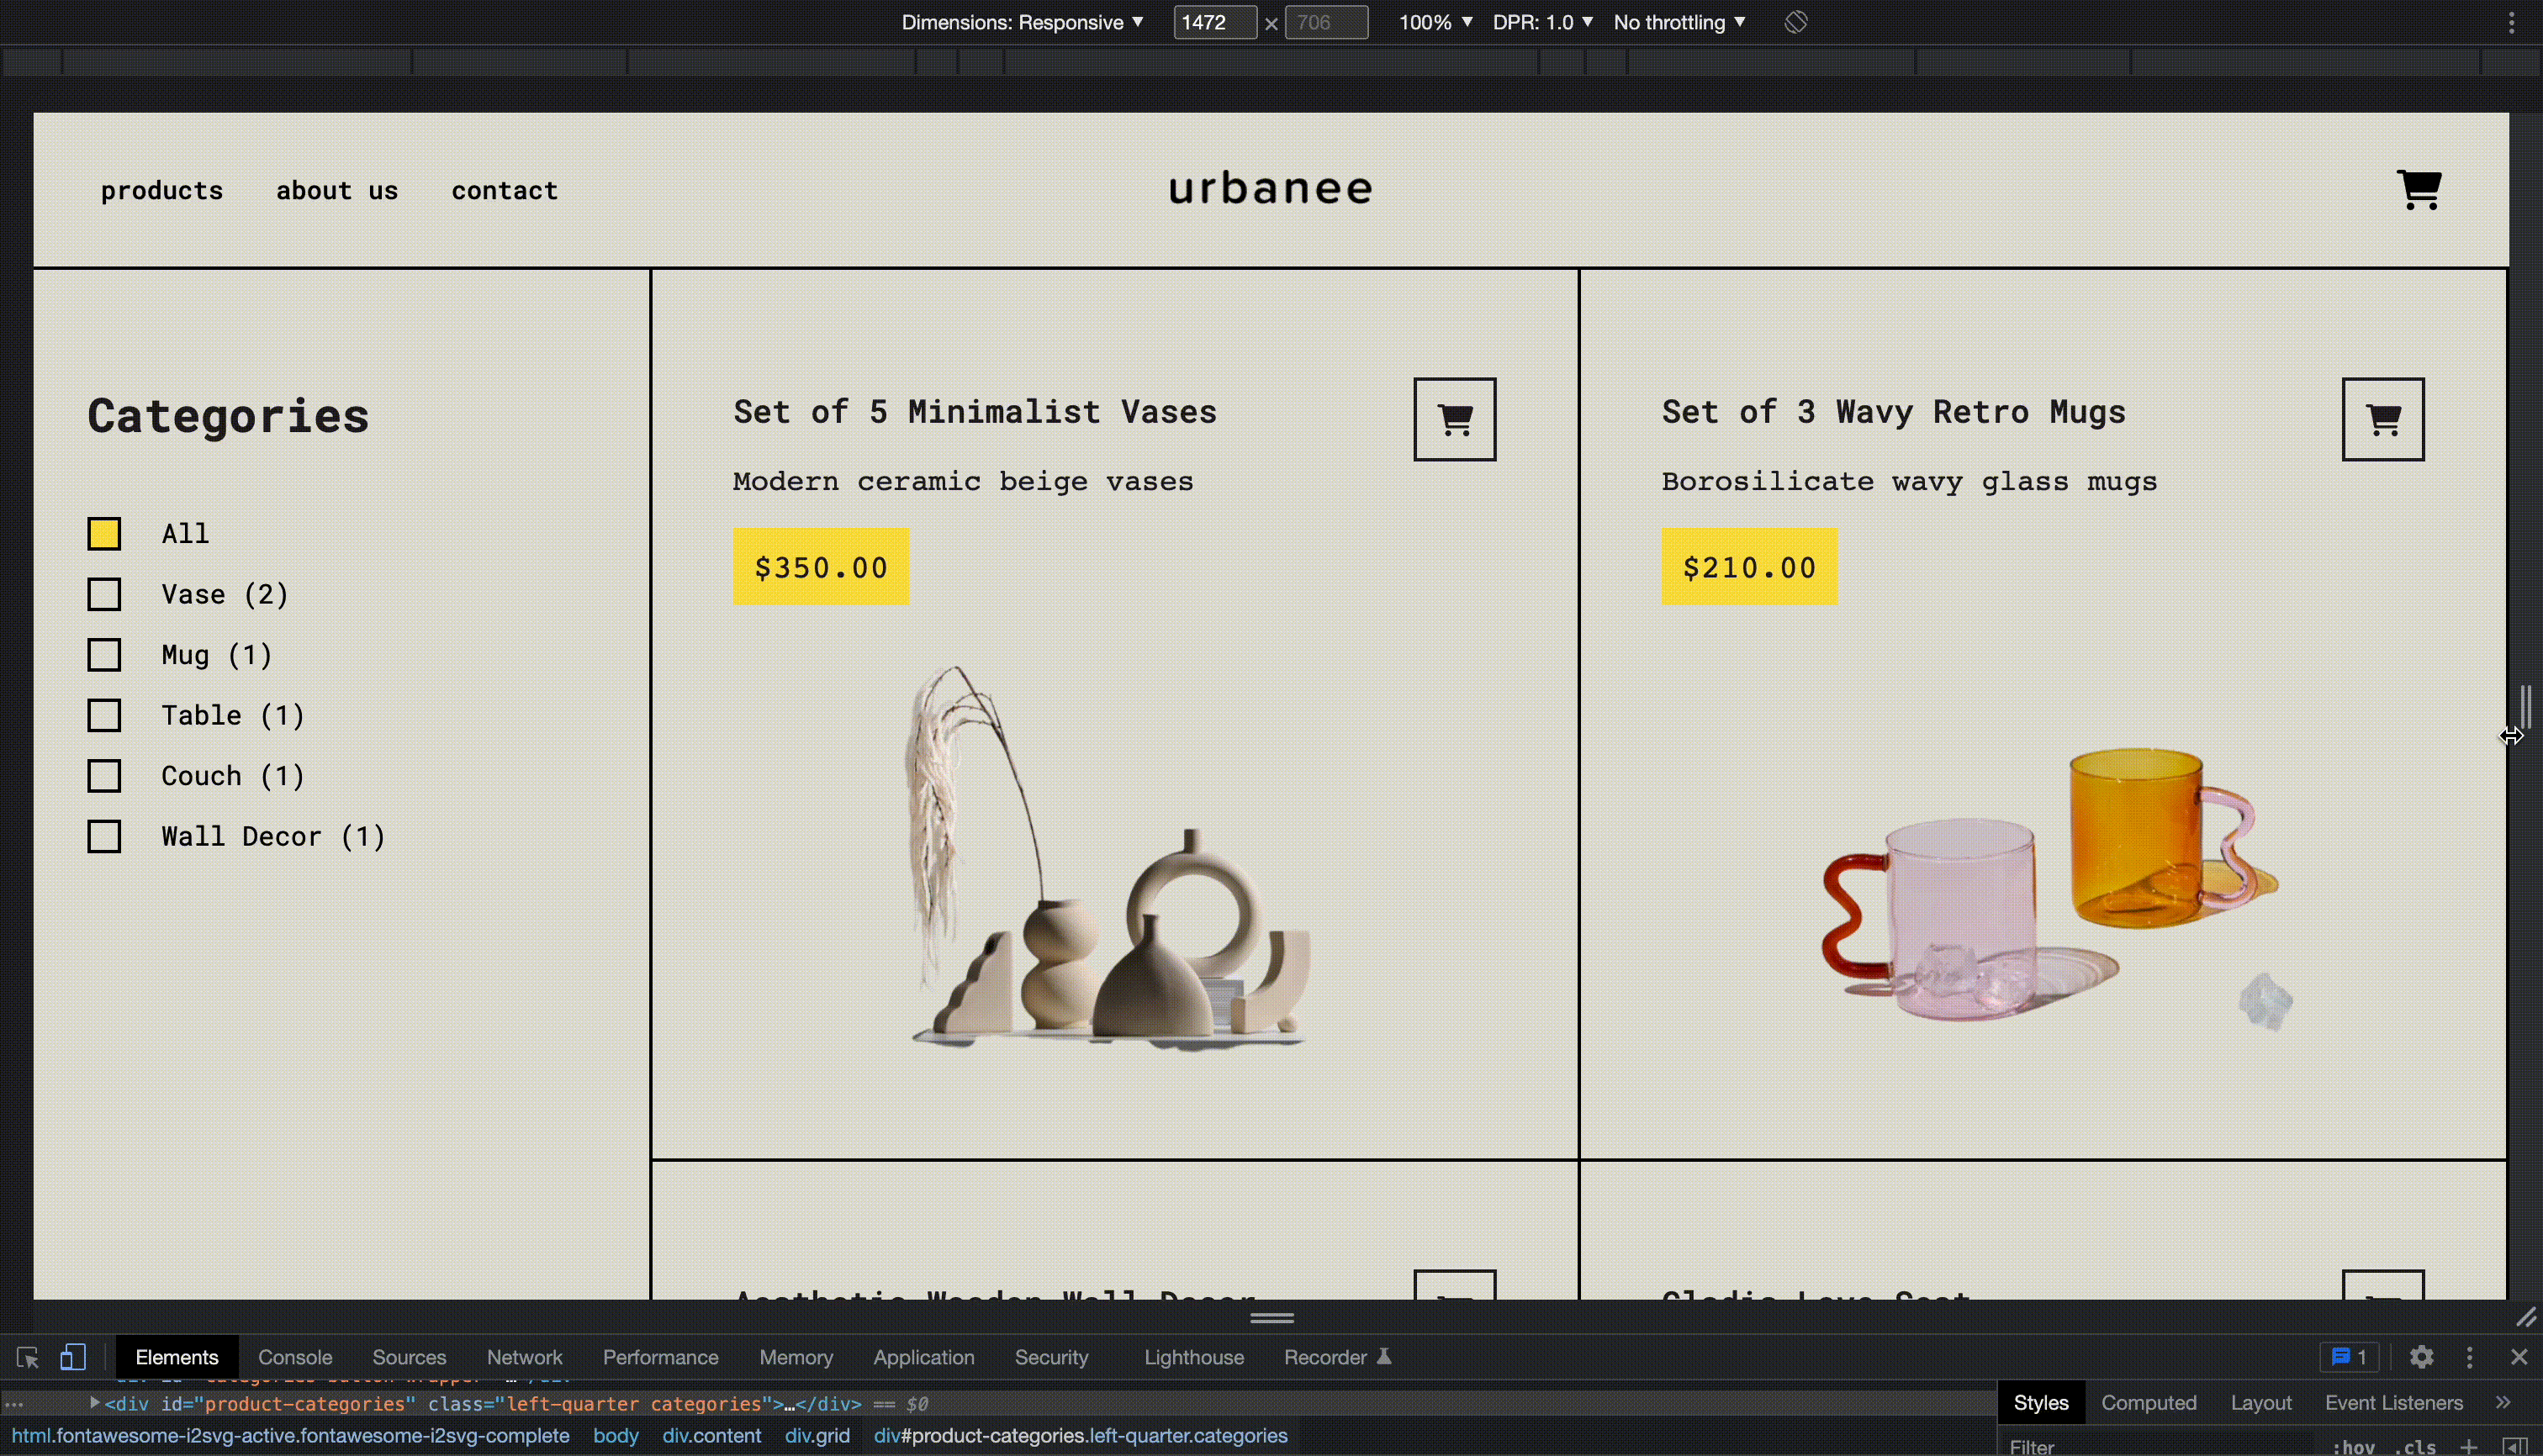The image size is (2543, 1456).
Task: Click the contact navigation link
Action: (503, 188)
